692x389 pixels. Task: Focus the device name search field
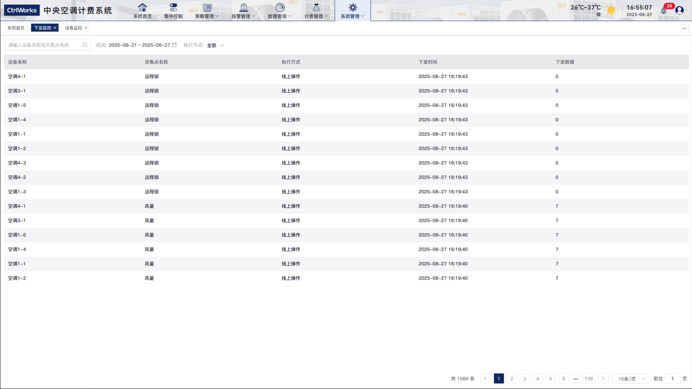click(x=43, y=45)
